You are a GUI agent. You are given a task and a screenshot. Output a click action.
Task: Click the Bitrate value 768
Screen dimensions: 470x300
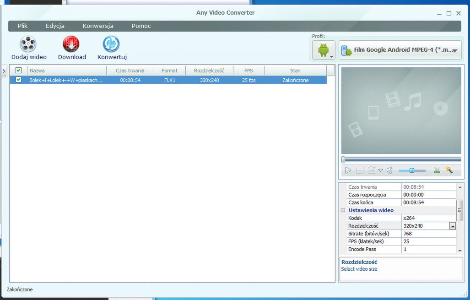pyautogui.click(x=428, y=234)
